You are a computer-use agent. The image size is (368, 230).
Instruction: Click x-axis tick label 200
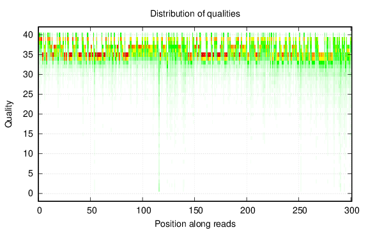247,211
